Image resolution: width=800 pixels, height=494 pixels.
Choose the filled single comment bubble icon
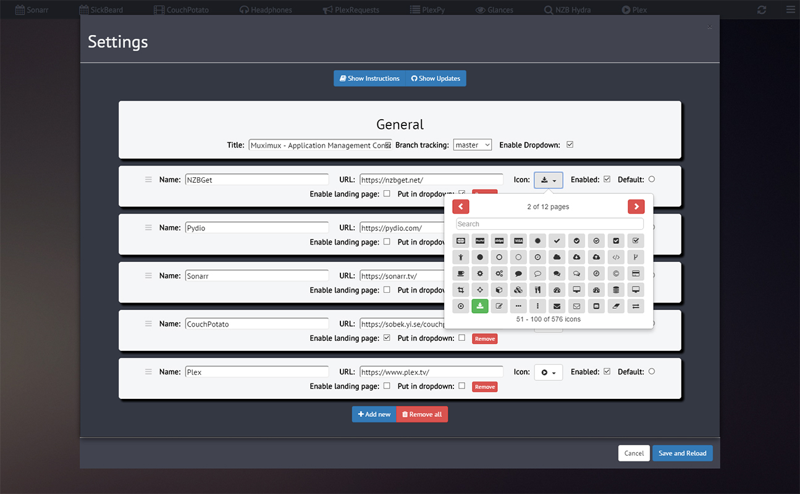point(519,274)
